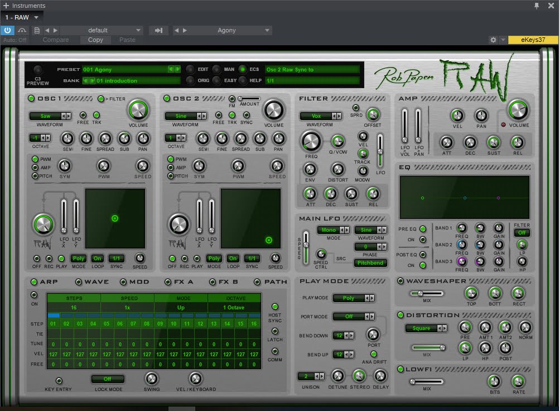Switch to the FX B tab
Screen dimensions: 559x411
click(x=224, y=282)
